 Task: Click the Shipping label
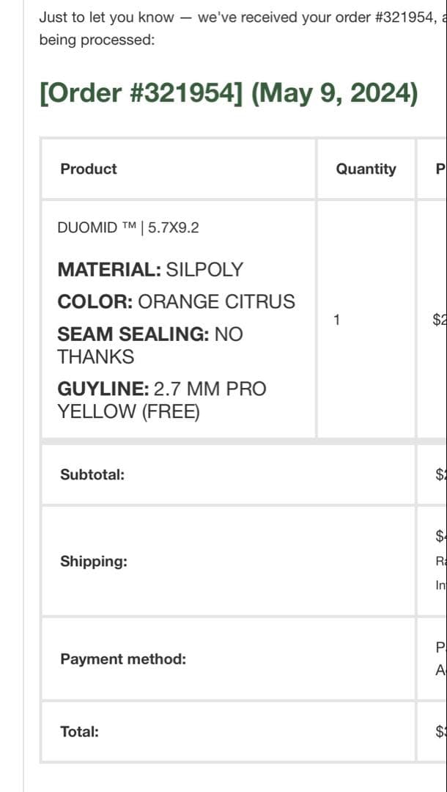click(x=94, y=561)
